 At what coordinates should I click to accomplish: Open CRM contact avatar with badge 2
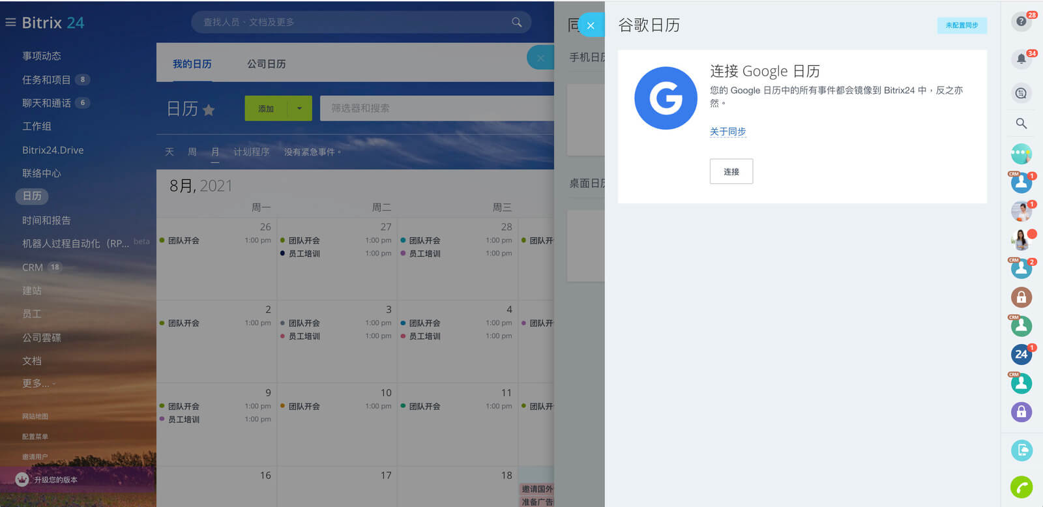[1021, 268]
